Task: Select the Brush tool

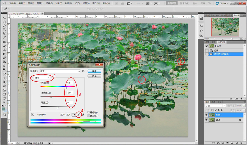Action: (4, 46)
